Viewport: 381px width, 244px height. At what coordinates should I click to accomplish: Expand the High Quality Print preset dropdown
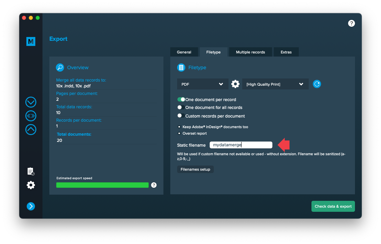point(275,84)
